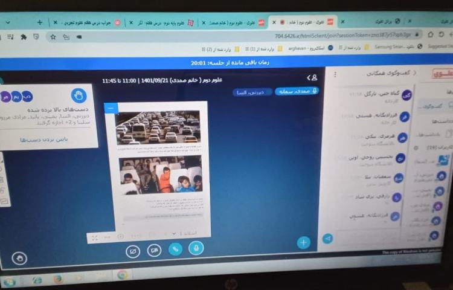Viewport: 453px width, 290px height.
Task: Click the traffic jam image on the slide
Action: [158, 127]
